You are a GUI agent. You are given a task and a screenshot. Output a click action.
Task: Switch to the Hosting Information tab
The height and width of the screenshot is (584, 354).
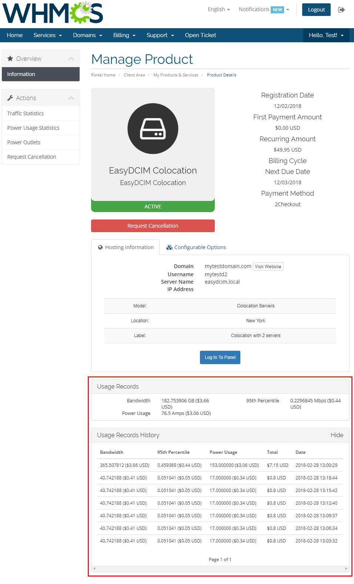coord(126,247)
